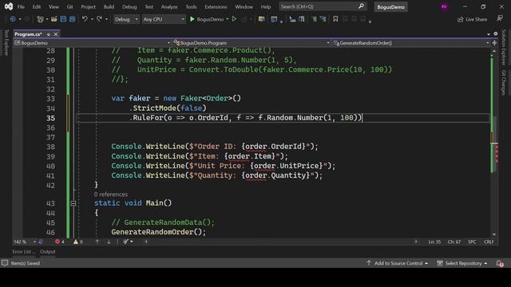Expand the code cleanup profile arrow
The height and width of the screenshot is (287, 511).
click(x=131, y=242)
